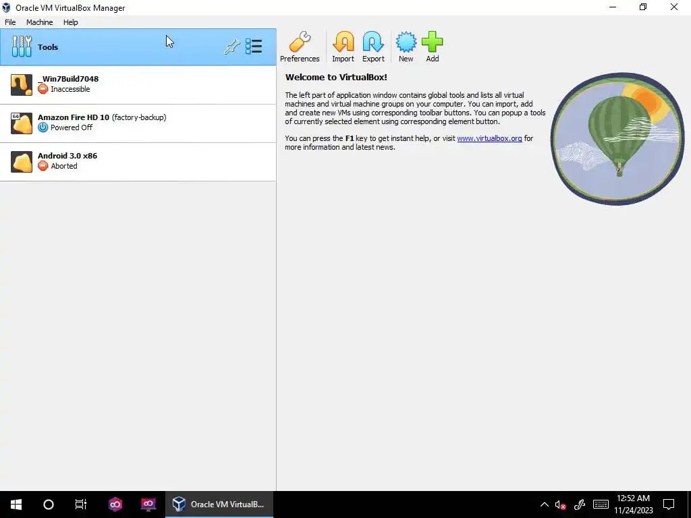Open the Windows Ink pen tray icon

pyautogui.click(x=580, y=505)
